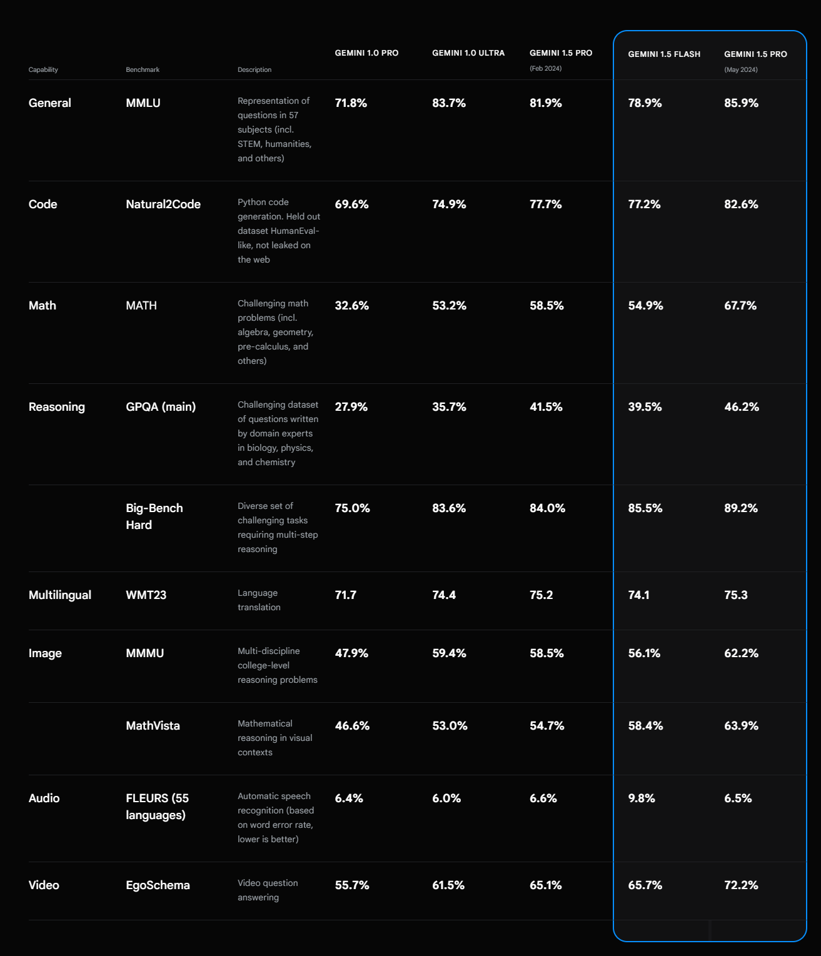
Task: Click Gemini 1.5 Pro Feb 2024 header
Action: pyautogui.click(x=561, y=53)
